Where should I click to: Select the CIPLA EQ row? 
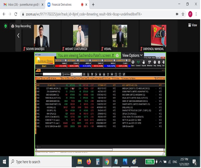(100, 114)
